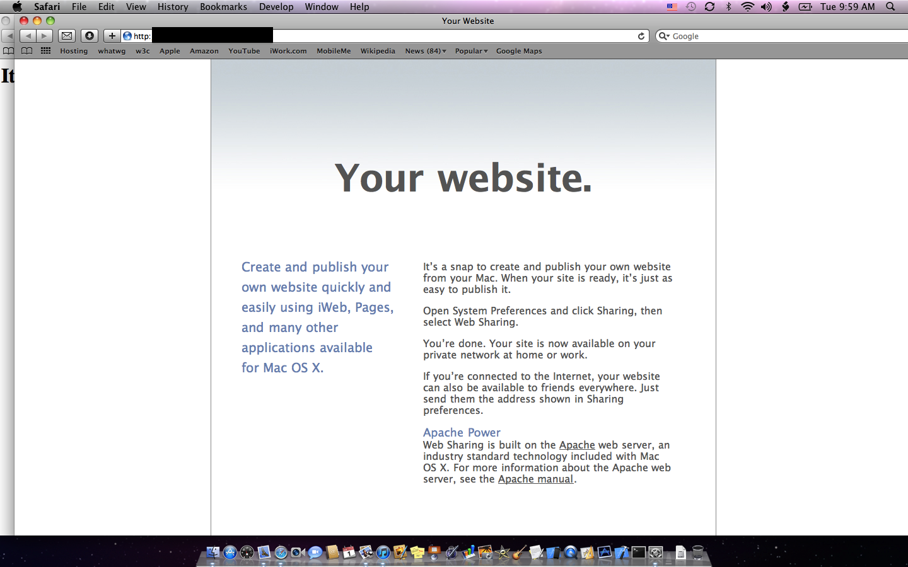Open the Apple bookmark
This screenshot has width=908, height=567.
[x=170, y=51]
